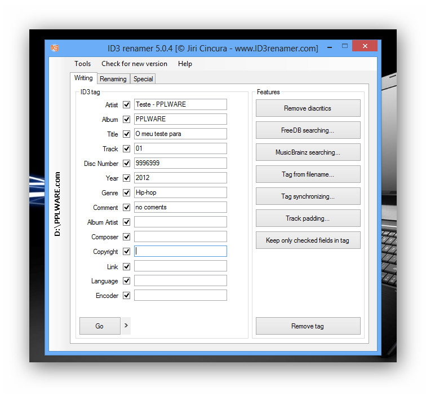Open FreeDB searching dialog
The image size is (426, 399).
point(308,130)
